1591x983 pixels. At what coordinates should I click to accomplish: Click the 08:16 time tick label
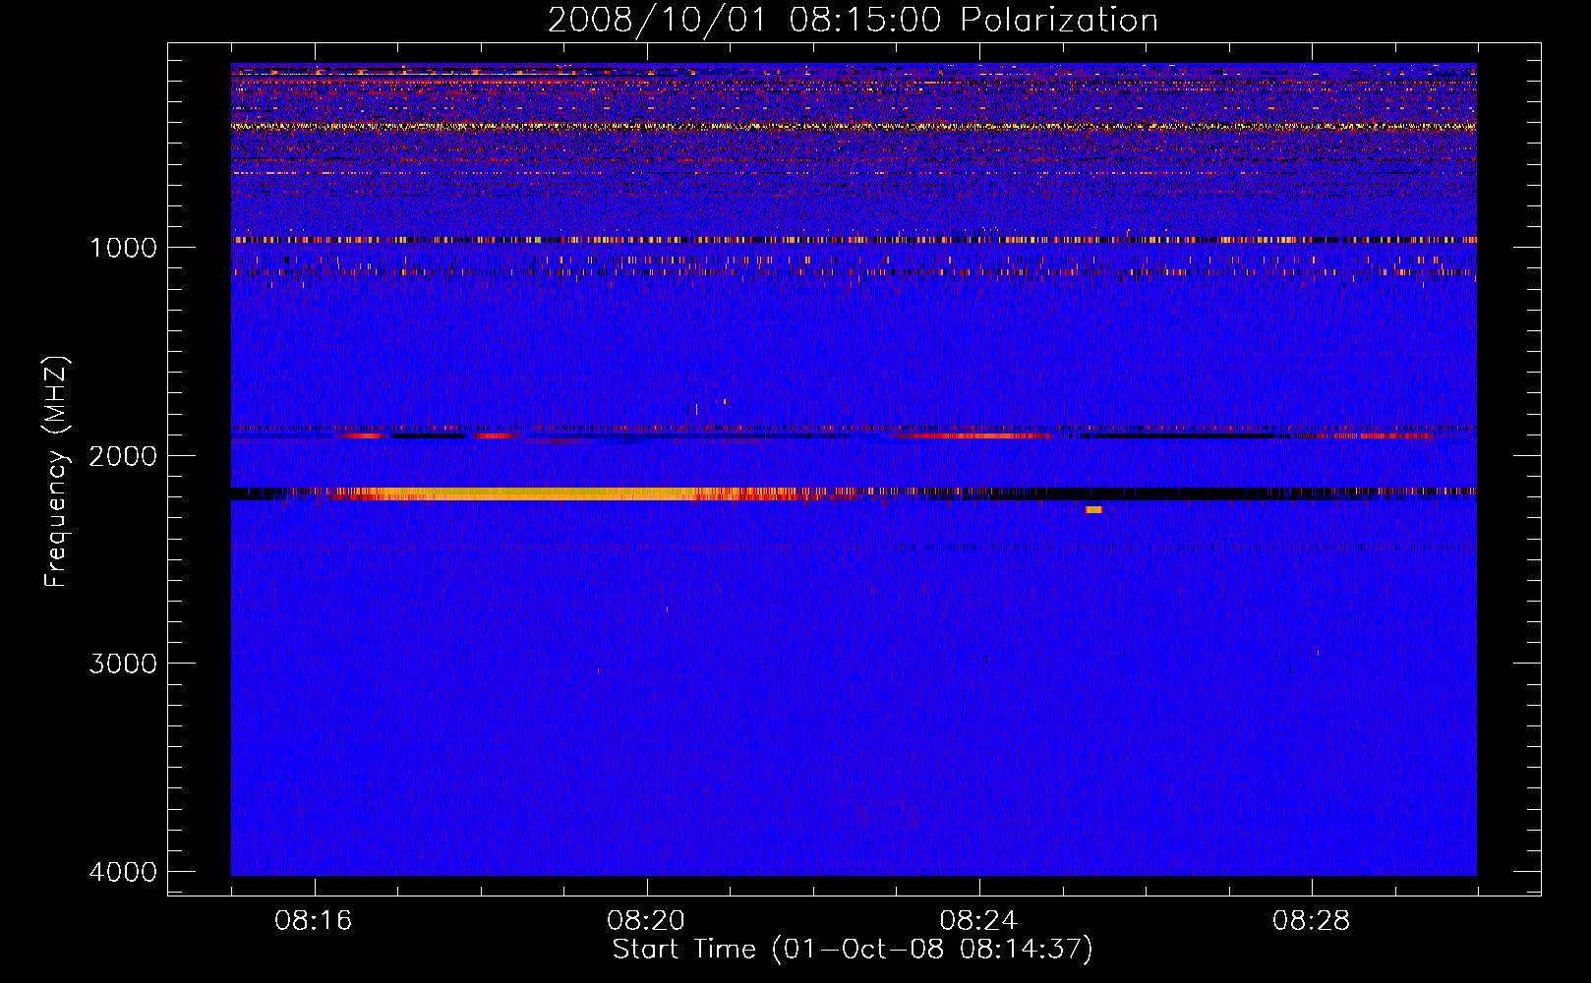coord(314,921)
